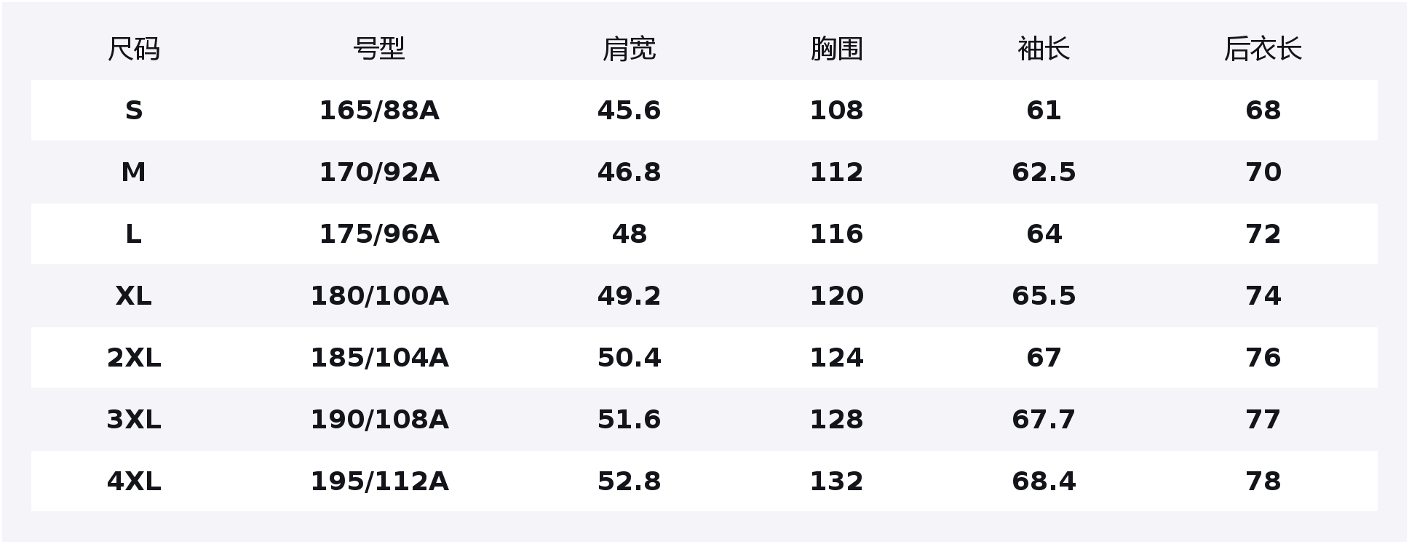Click shoulder width value 50.4
This screenshot has height=544, width=1409.
[629, 358]
